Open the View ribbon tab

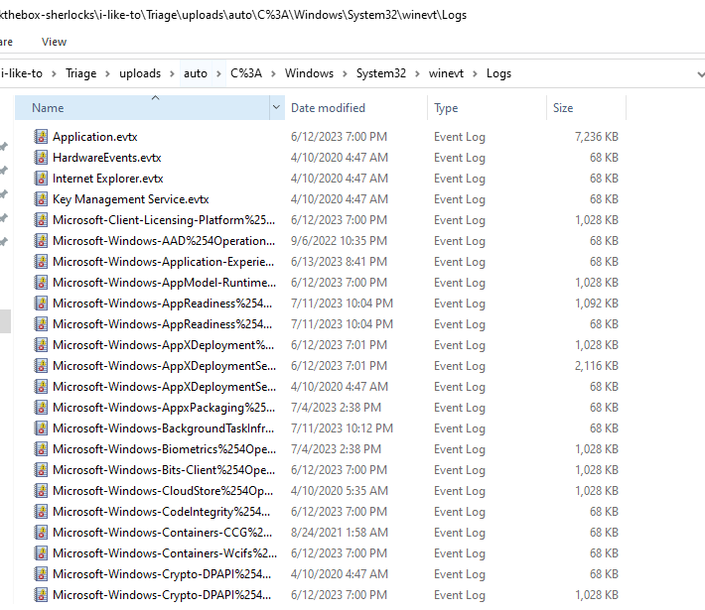(55, 42)
